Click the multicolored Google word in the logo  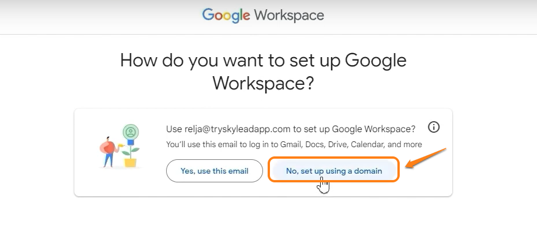pos(226,15)
